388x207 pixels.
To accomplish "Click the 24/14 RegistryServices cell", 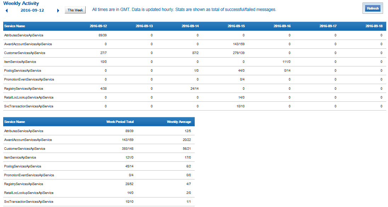I will click(x=194, y=89).
